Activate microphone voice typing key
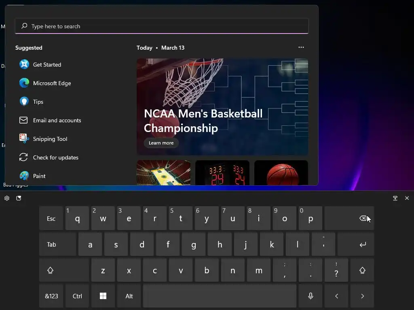 (310, 296)
